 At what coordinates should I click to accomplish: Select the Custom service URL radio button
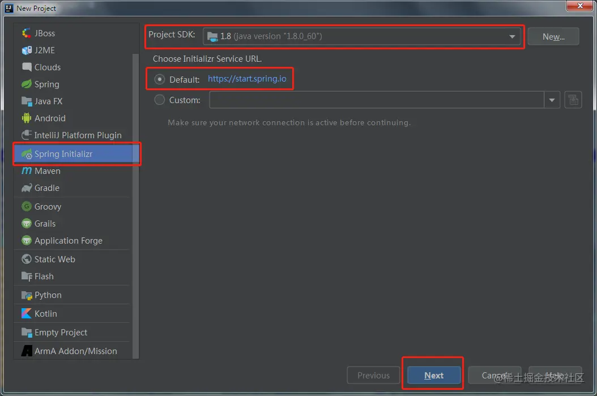coord(159,100)
